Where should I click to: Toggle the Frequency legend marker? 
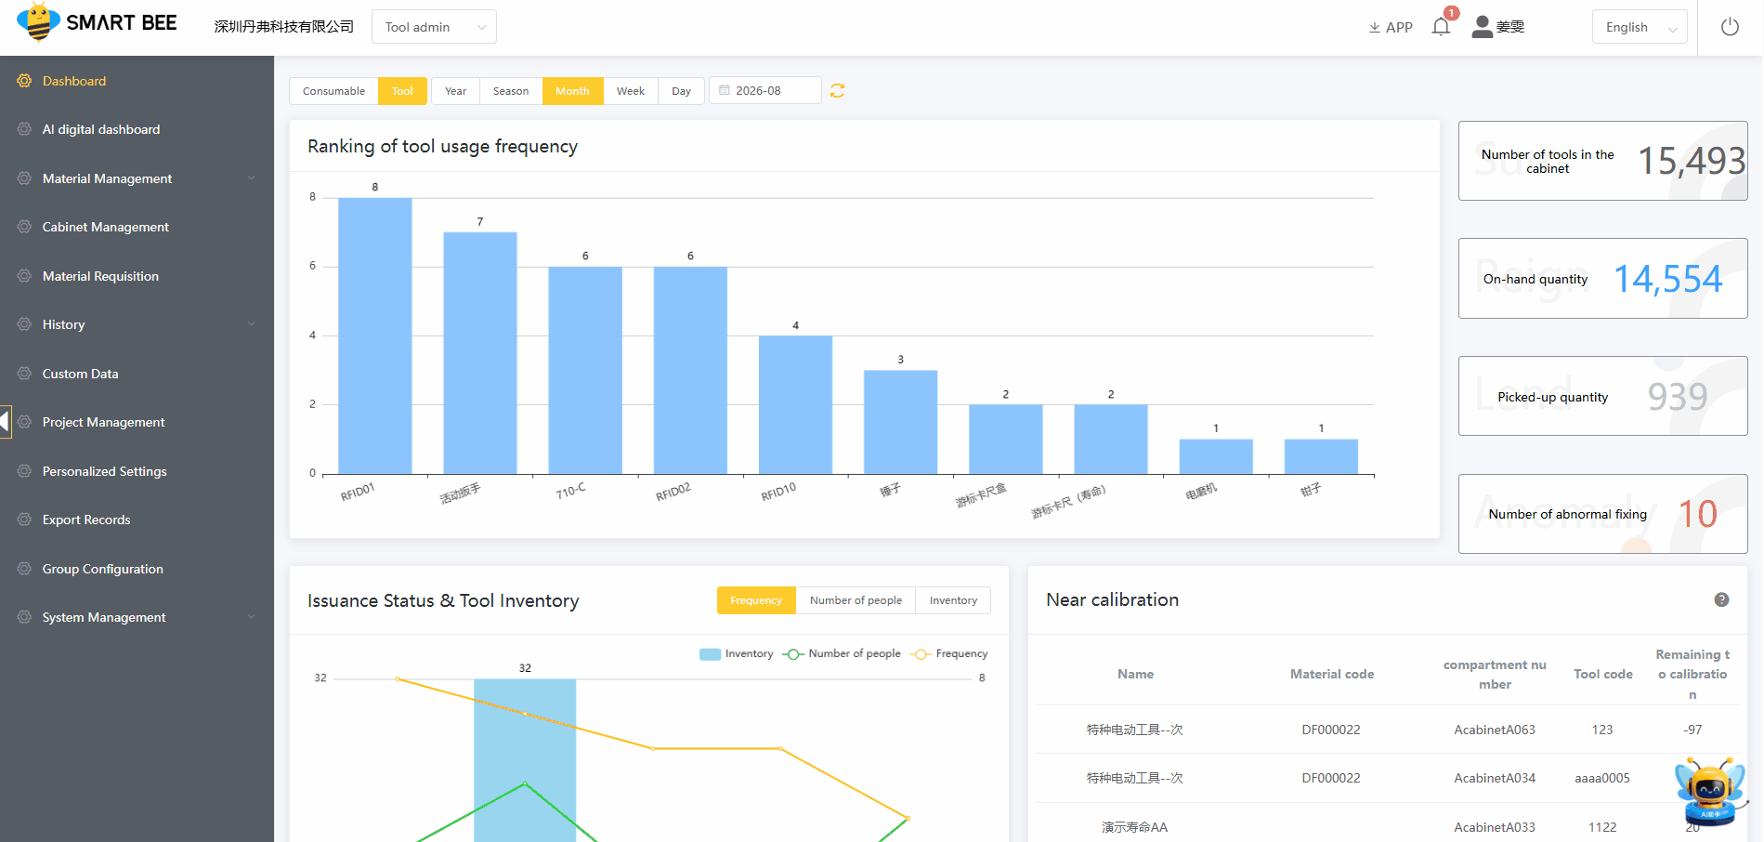(921, 654)
